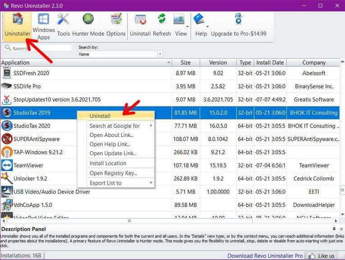This screenshot has width=345, height=260.
Task: Open Download Revo Uninstaller Pro link
Action: (x=265, y=256)
